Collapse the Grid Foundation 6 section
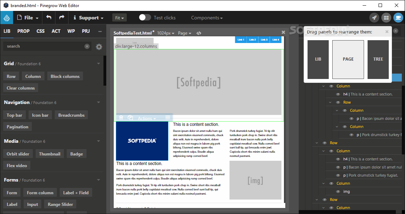The image size is (405, 214). 99,63
